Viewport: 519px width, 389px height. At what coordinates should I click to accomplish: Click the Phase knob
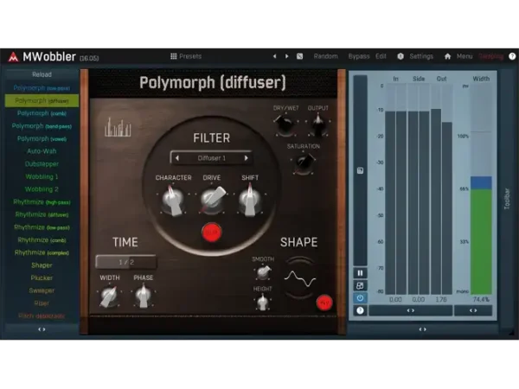coord(144,296)
